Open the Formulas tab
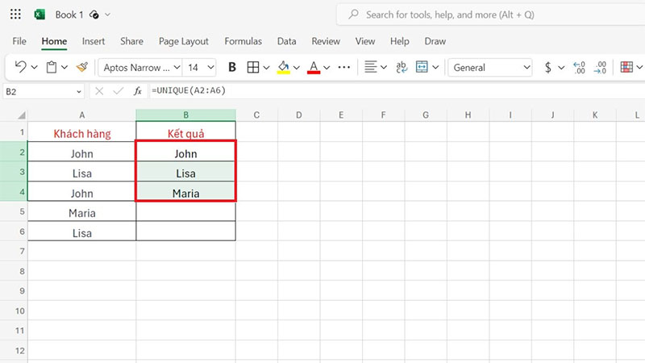The width and height of the screenshot is (645, 363). click(x=243, y=41)
